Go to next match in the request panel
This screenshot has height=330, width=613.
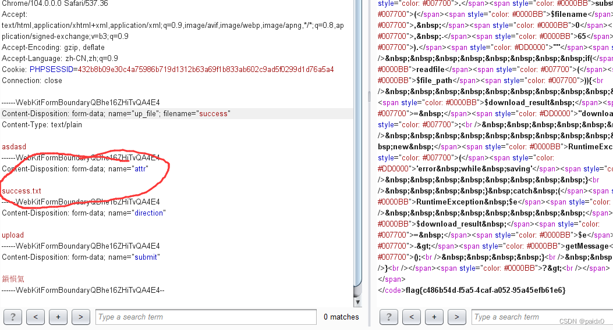pos(81,317)
